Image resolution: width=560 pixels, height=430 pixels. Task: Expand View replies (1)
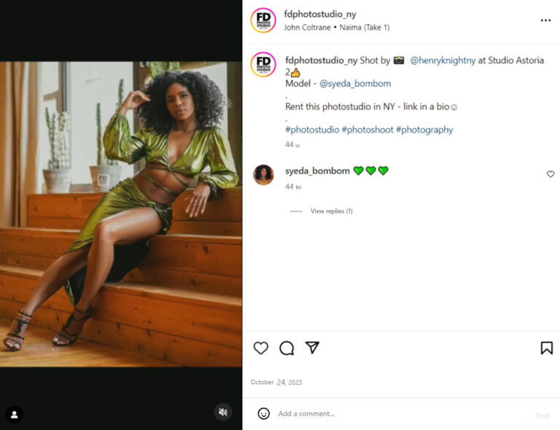pyautogui.click(x=331, y=211)
